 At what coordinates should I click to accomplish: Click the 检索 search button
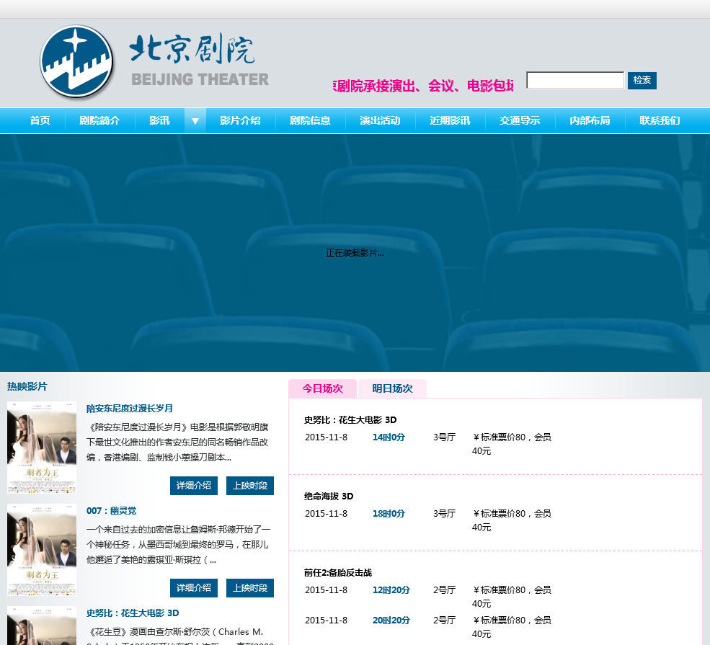pos(642,80)
